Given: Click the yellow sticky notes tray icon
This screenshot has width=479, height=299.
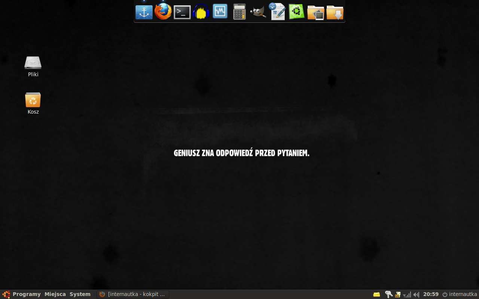Looking at the screenshot, I should point(376,295).
